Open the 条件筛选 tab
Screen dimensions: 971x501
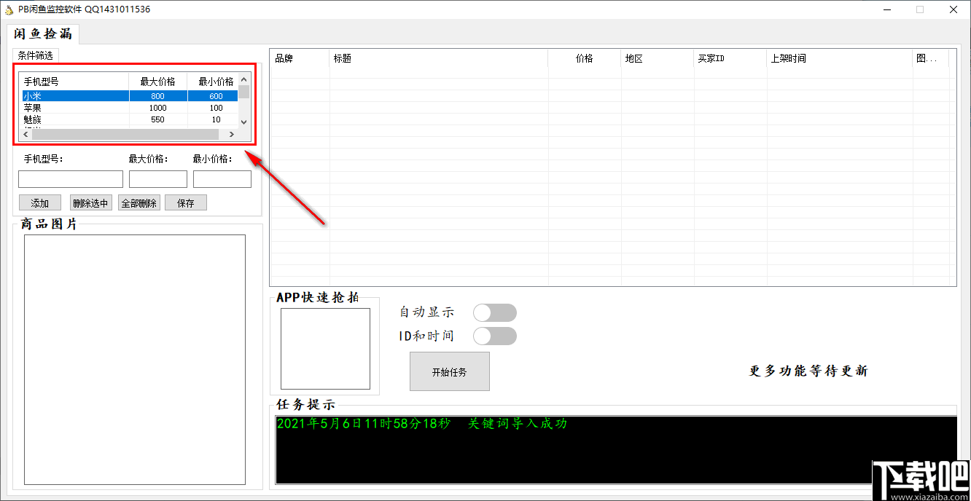tap(35, 55)
